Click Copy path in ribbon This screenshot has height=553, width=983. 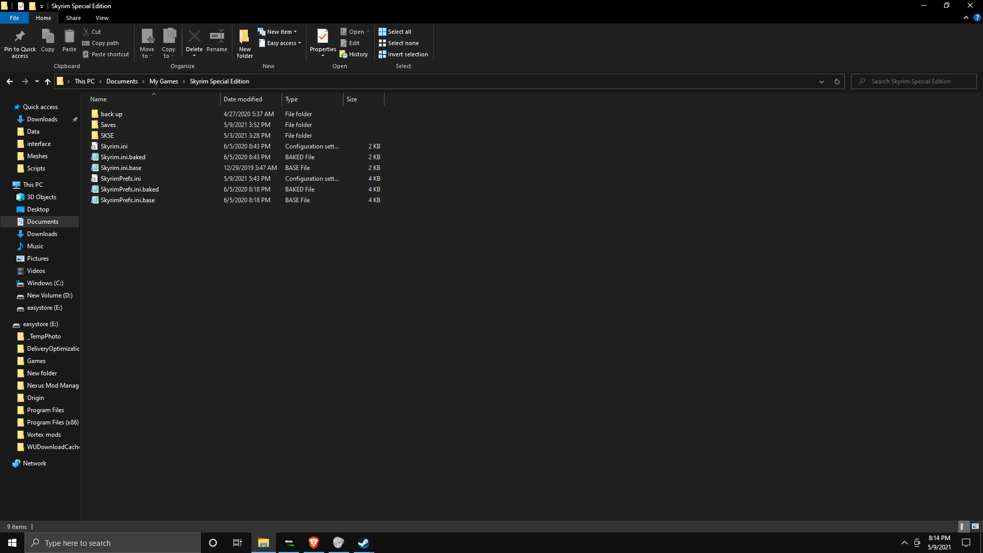(x=101, y=43)
